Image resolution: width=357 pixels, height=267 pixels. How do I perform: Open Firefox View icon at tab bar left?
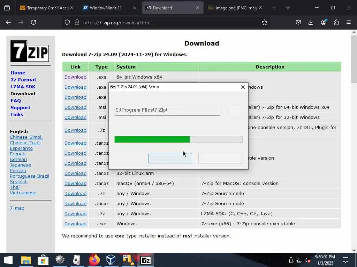tap(7, 8)
